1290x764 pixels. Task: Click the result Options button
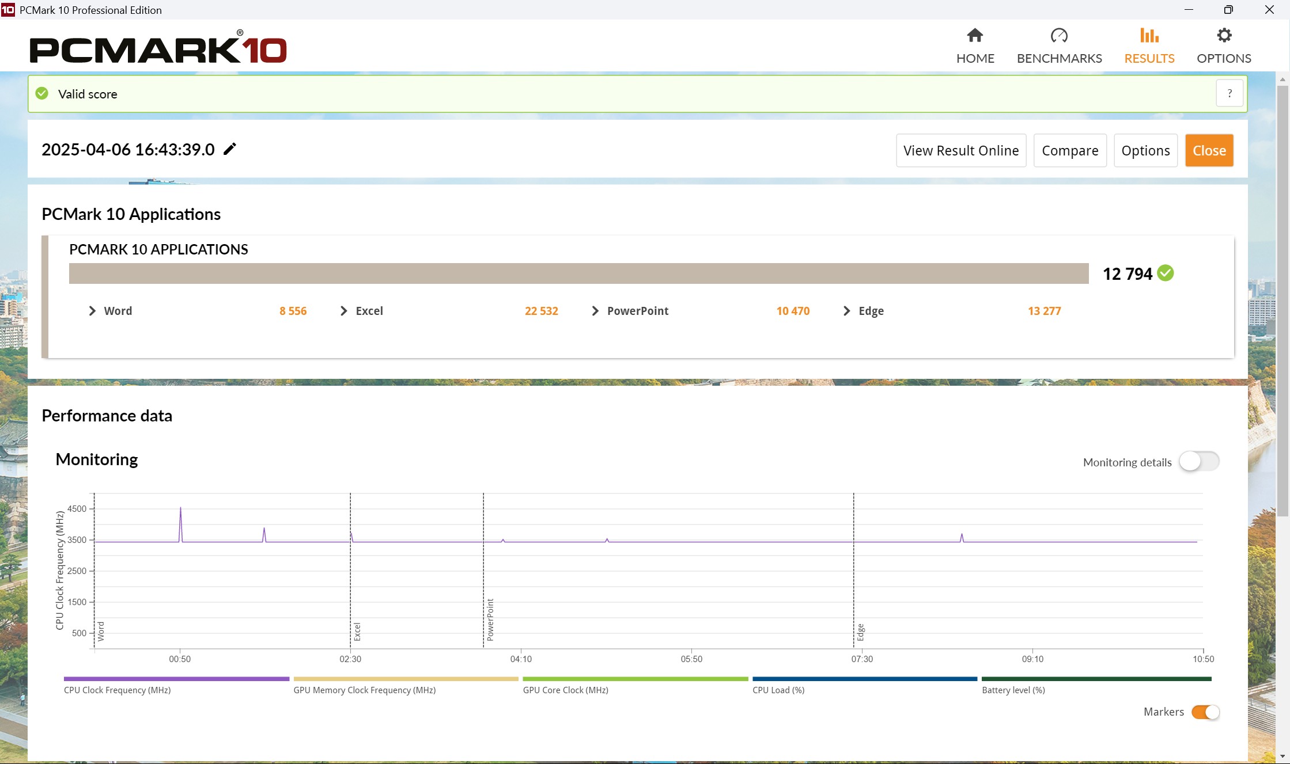click(x=1145, y=150)
